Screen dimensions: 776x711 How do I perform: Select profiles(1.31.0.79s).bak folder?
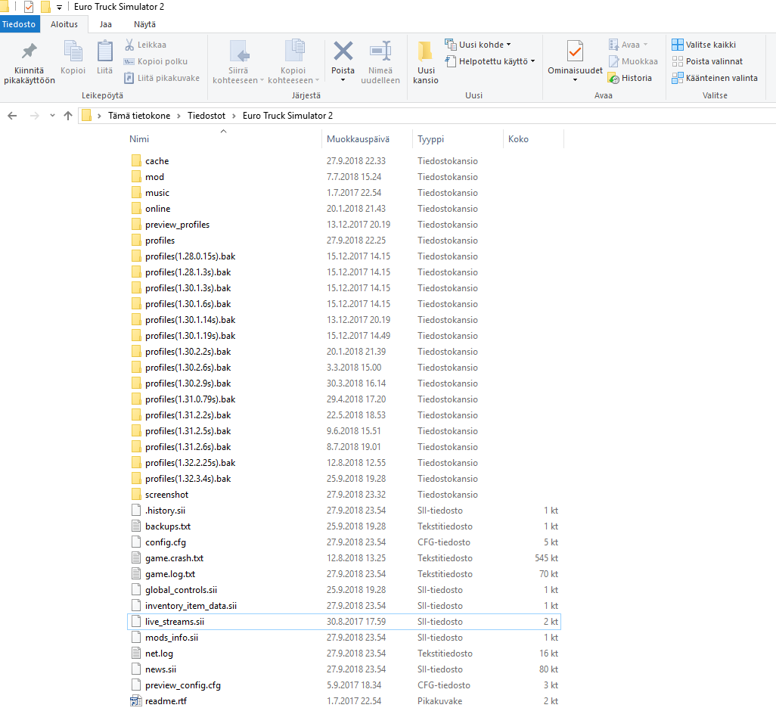(x=344, y=399)
